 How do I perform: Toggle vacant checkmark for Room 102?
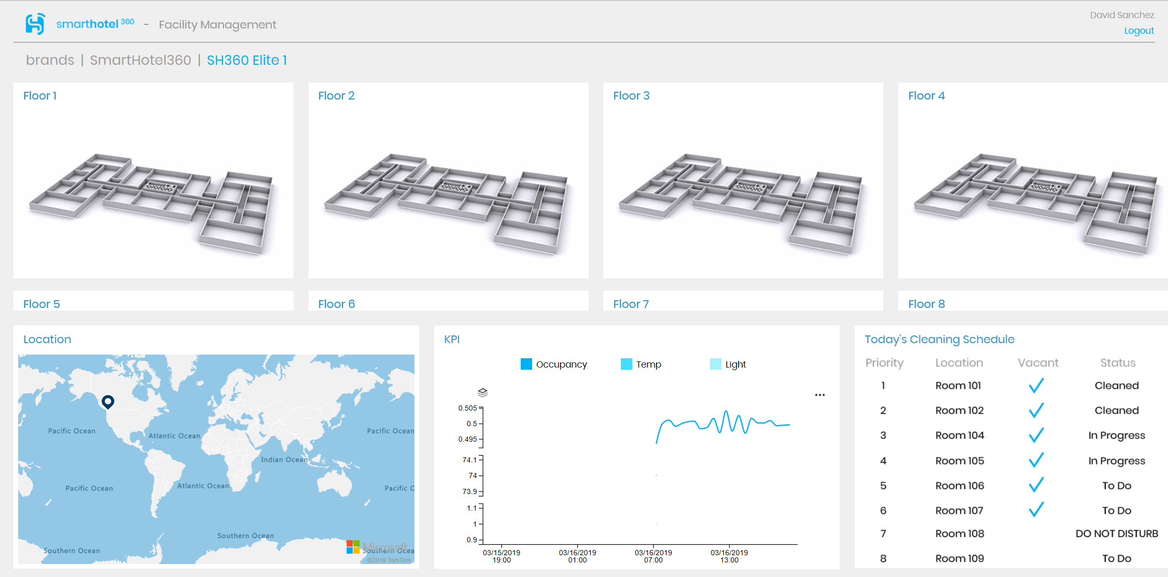point(1036,410)
